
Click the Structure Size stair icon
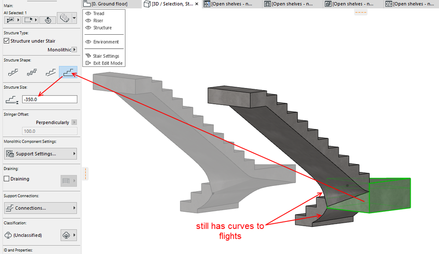coord(12,99)
